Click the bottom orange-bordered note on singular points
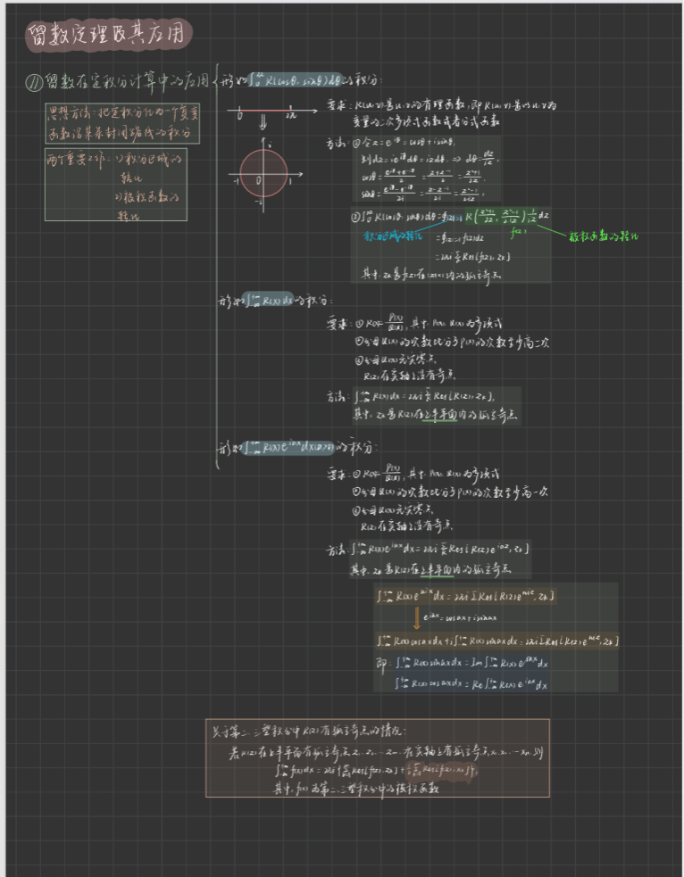This screenshot has width=684, height=877. pos(376,757)
